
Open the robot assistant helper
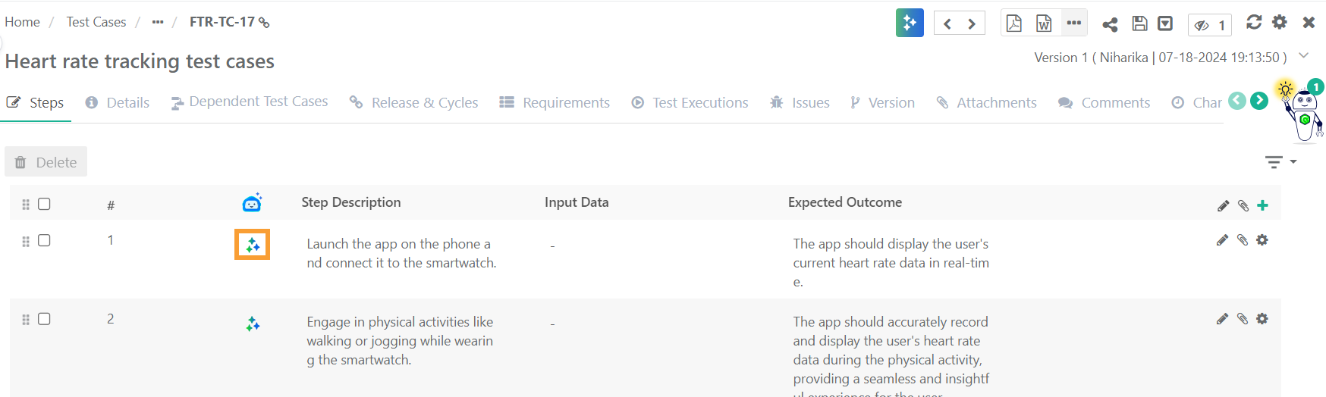point(1306,114)
